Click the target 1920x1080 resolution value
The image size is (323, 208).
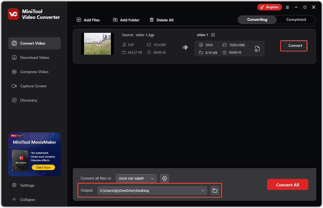pos(237,45)
